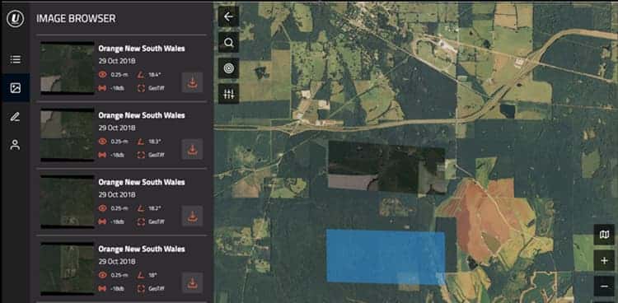Zoom in with the plus button

click(x=604, y=260)
